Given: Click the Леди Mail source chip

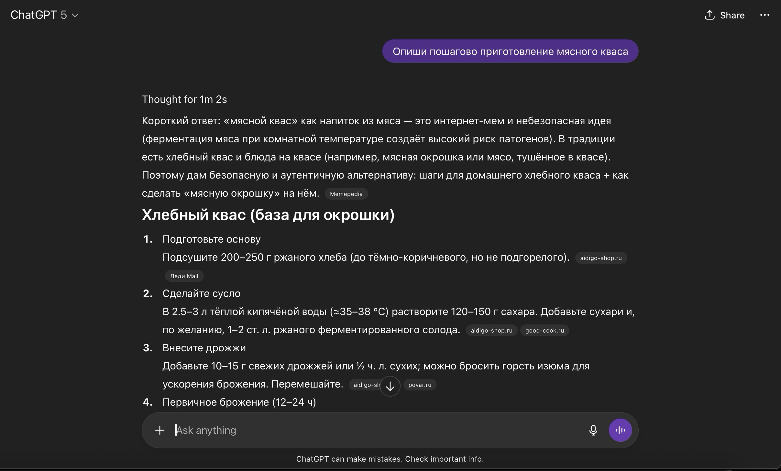Looking at the screenshot, I should point(184,276).
